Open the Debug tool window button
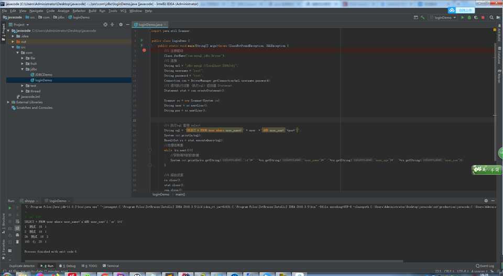 pyautogui.click(x=68, y=266)
